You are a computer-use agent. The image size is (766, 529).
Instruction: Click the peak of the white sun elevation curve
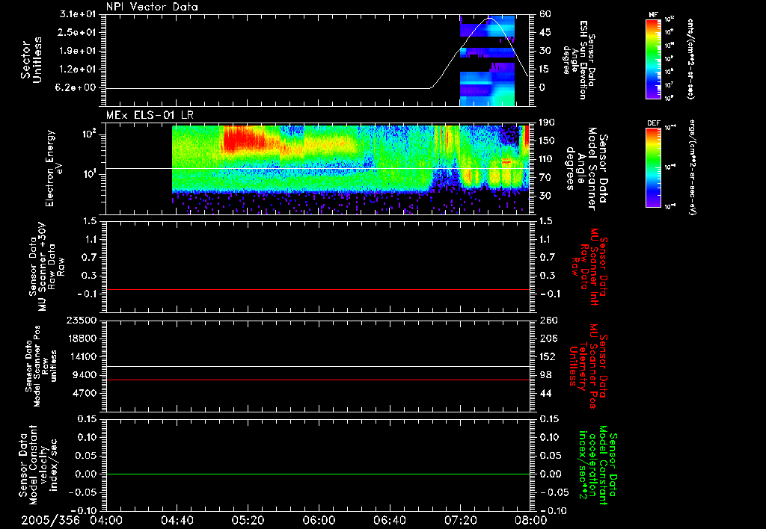(490, 19)
